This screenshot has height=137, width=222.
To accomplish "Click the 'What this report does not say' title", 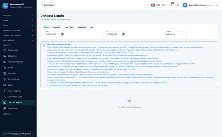I will coord(59,44).
